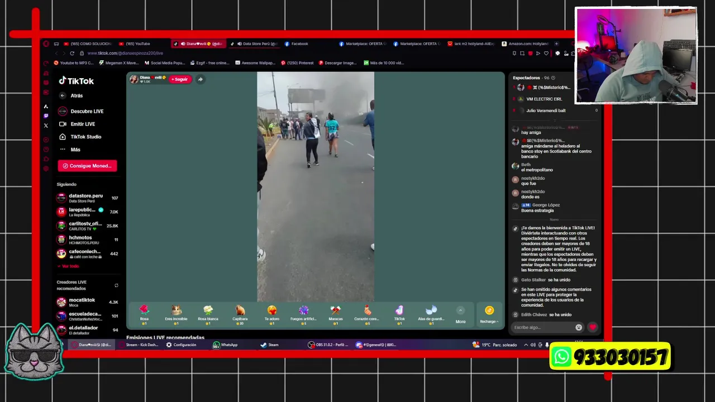This screenshot has height=402, width=715.
Task: Click the Seguir button for Diana
Action: (x=180, y=79)
